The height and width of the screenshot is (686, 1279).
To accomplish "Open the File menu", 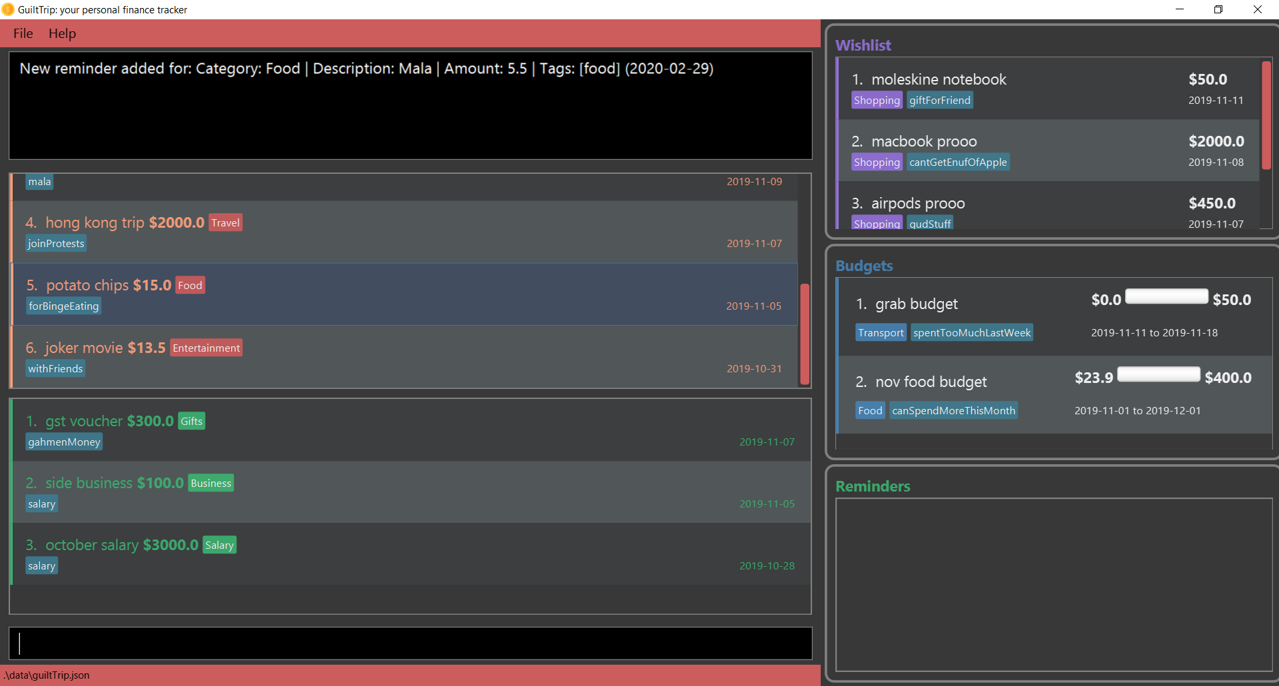I will (x=23, y=33).
